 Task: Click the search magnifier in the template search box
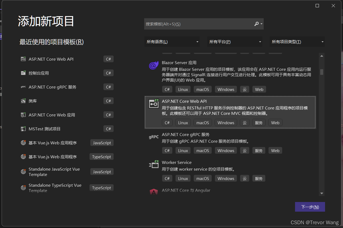point(256,24)
